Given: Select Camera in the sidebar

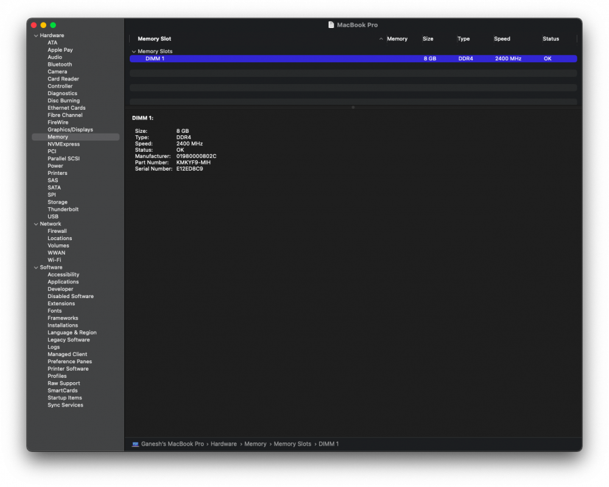Looking at the screenshot, I should pos(57,71).
